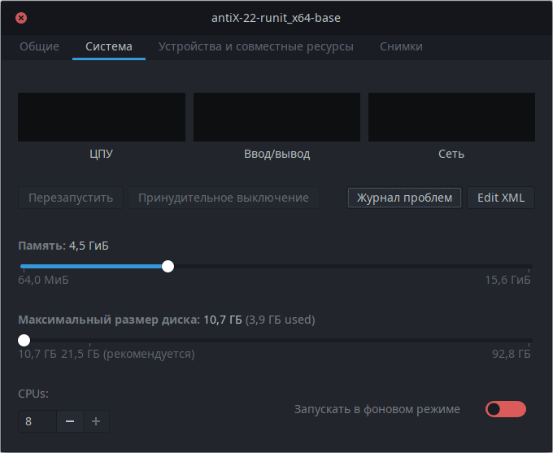Open the Снимки tab
Image resolution: width=553 pixels, height=453 pixels.
click(401, 46)
